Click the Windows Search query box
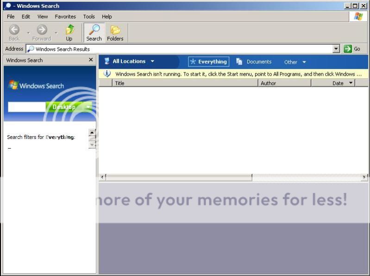370x276 pixels. pos(27,107)
